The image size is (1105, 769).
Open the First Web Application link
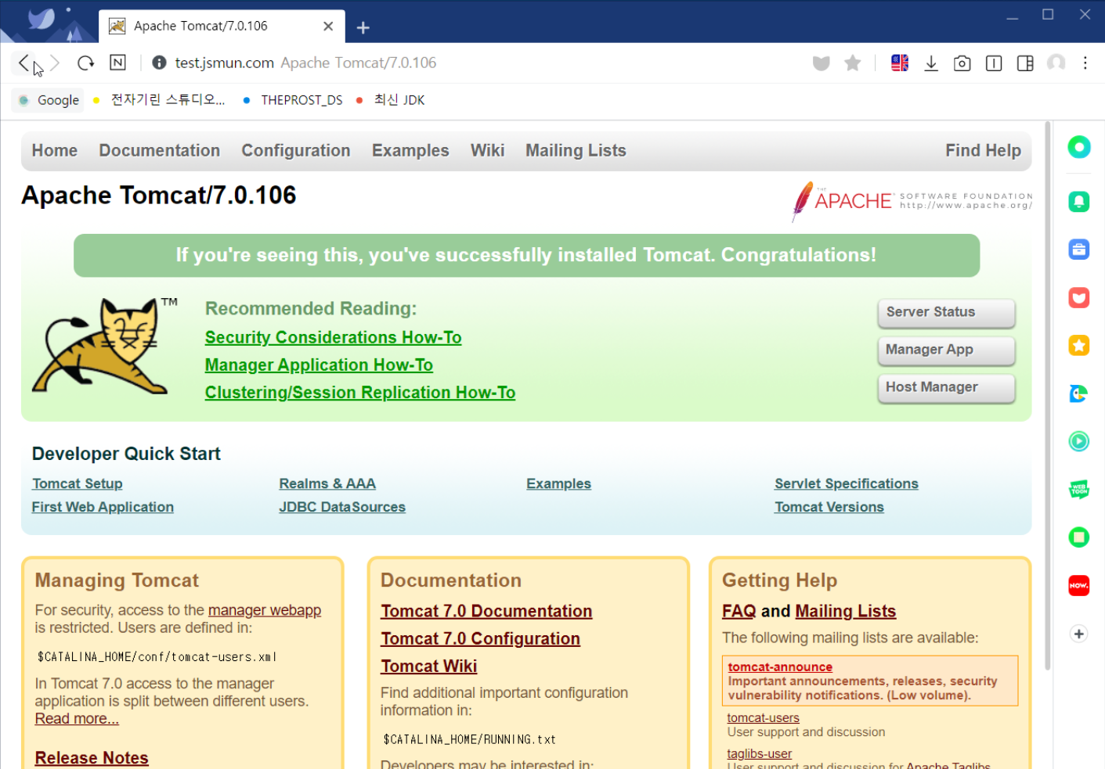(103, 507)
